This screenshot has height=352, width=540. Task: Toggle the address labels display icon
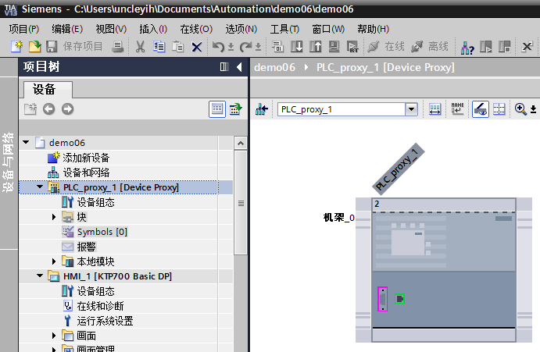coord(481,109)
